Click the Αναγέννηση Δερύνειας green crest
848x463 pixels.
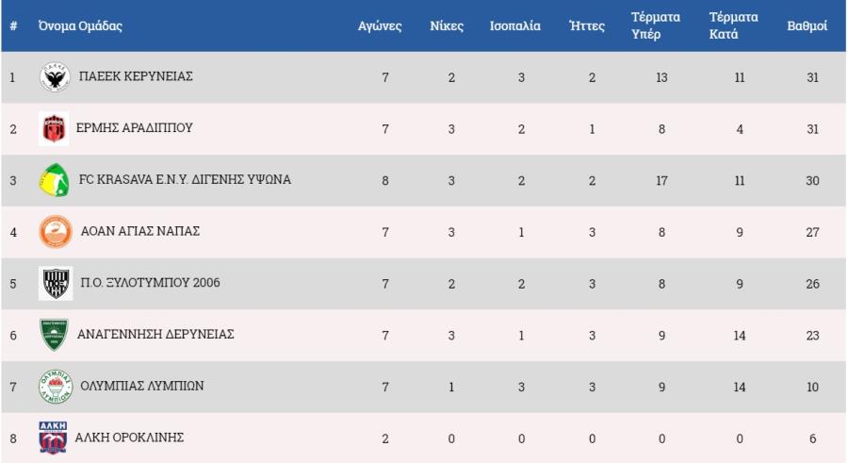[55, 335]
